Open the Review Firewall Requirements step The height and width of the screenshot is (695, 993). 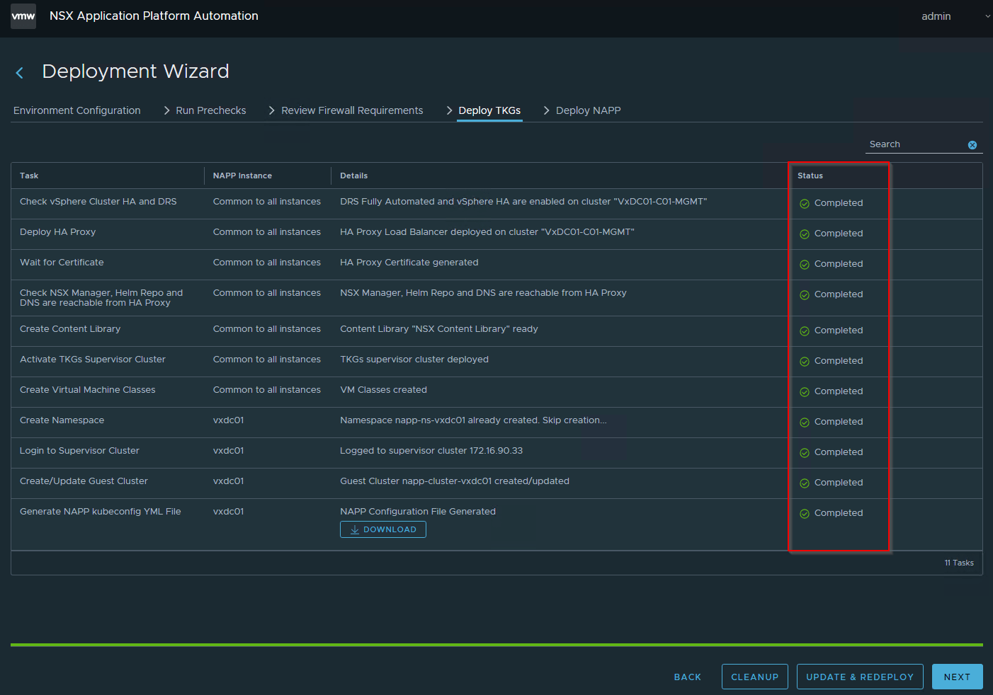coord(352,110)
